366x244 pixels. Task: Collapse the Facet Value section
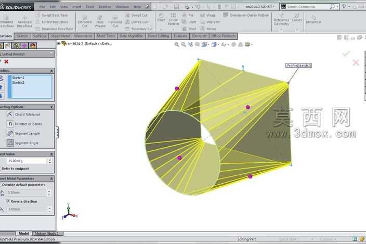51,154
